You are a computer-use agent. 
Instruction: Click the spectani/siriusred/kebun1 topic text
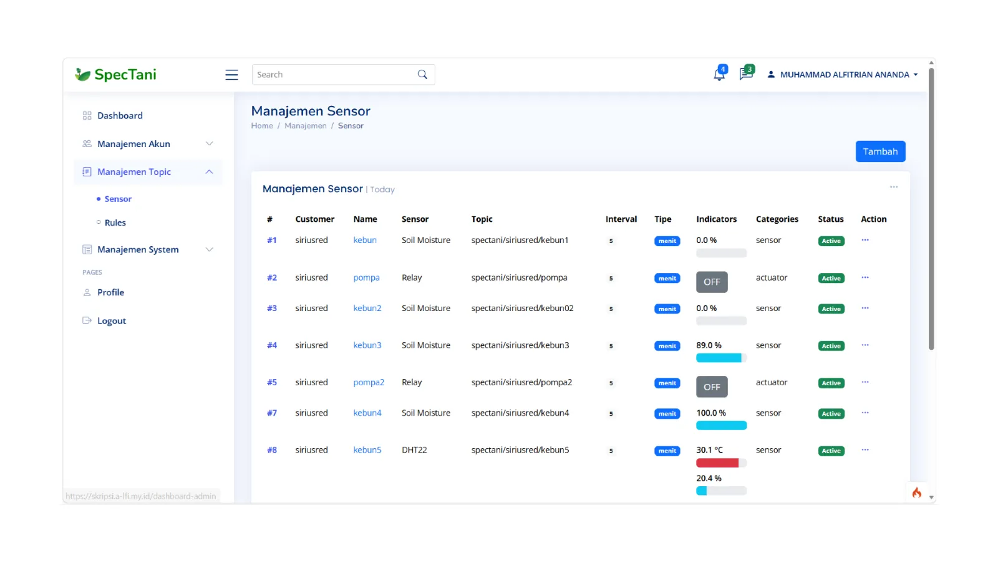tap(520, 240)
